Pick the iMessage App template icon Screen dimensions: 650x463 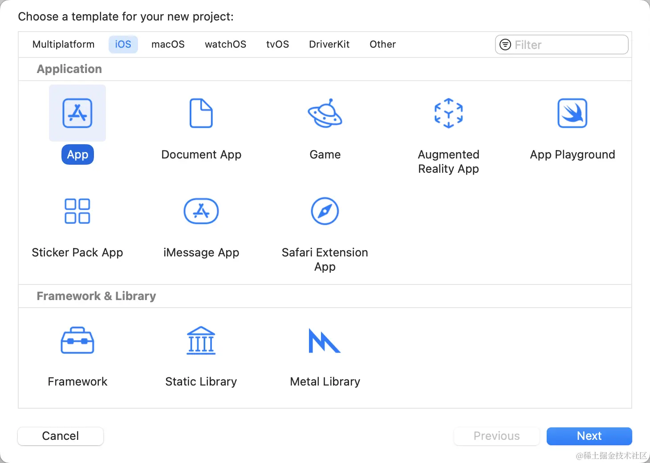pyautogui.click(x=201, y=211)
